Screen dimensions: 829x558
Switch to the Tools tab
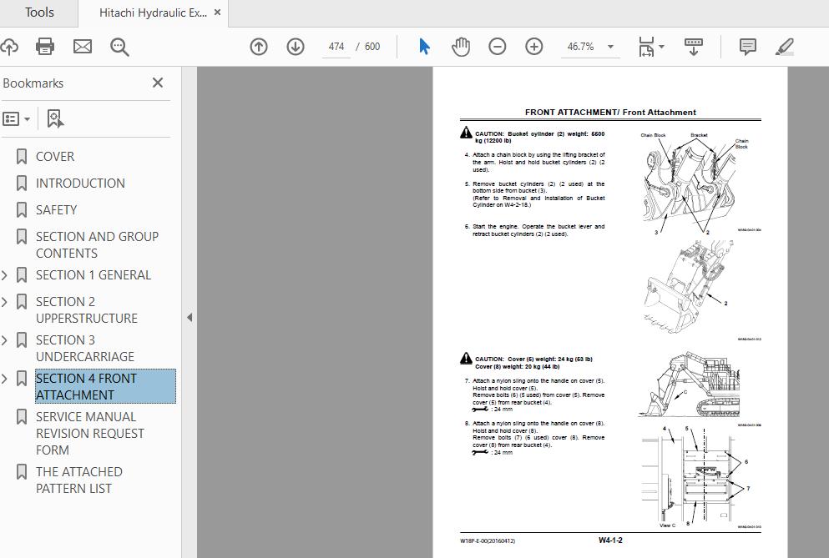pos(38,13)
